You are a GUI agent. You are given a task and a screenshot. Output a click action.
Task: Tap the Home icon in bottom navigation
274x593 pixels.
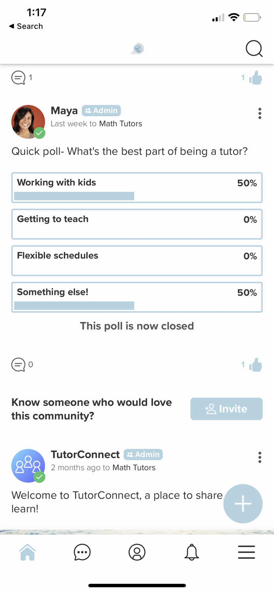(27, 552)
